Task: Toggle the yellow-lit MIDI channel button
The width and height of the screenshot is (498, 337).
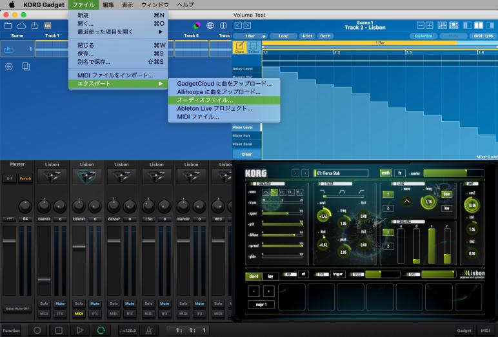Action: click(79, 314)
